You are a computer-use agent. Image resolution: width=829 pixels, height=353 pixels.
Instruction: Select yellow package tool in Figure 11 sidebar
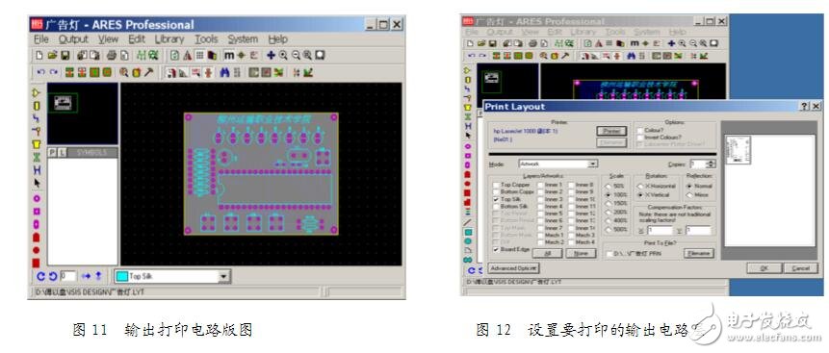pyautogui.click(x=36, y=105)
